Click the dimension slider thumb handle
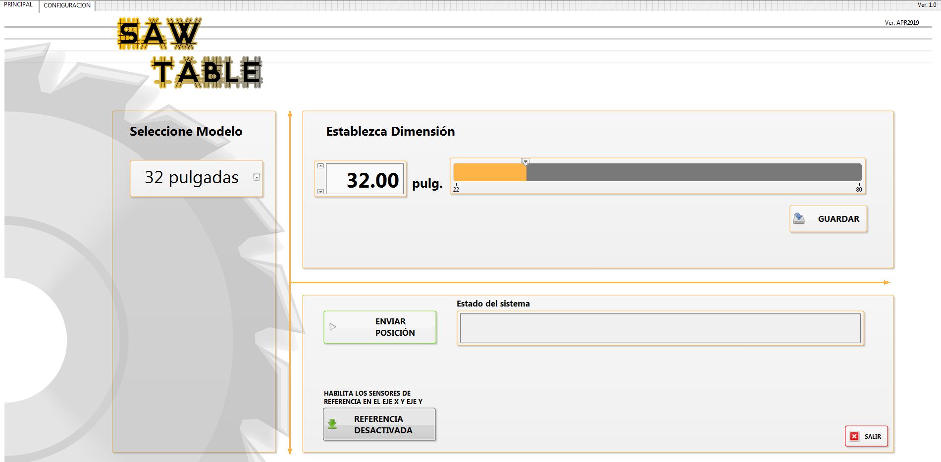Viewport: 941px width, 462px height. (525, 161)
